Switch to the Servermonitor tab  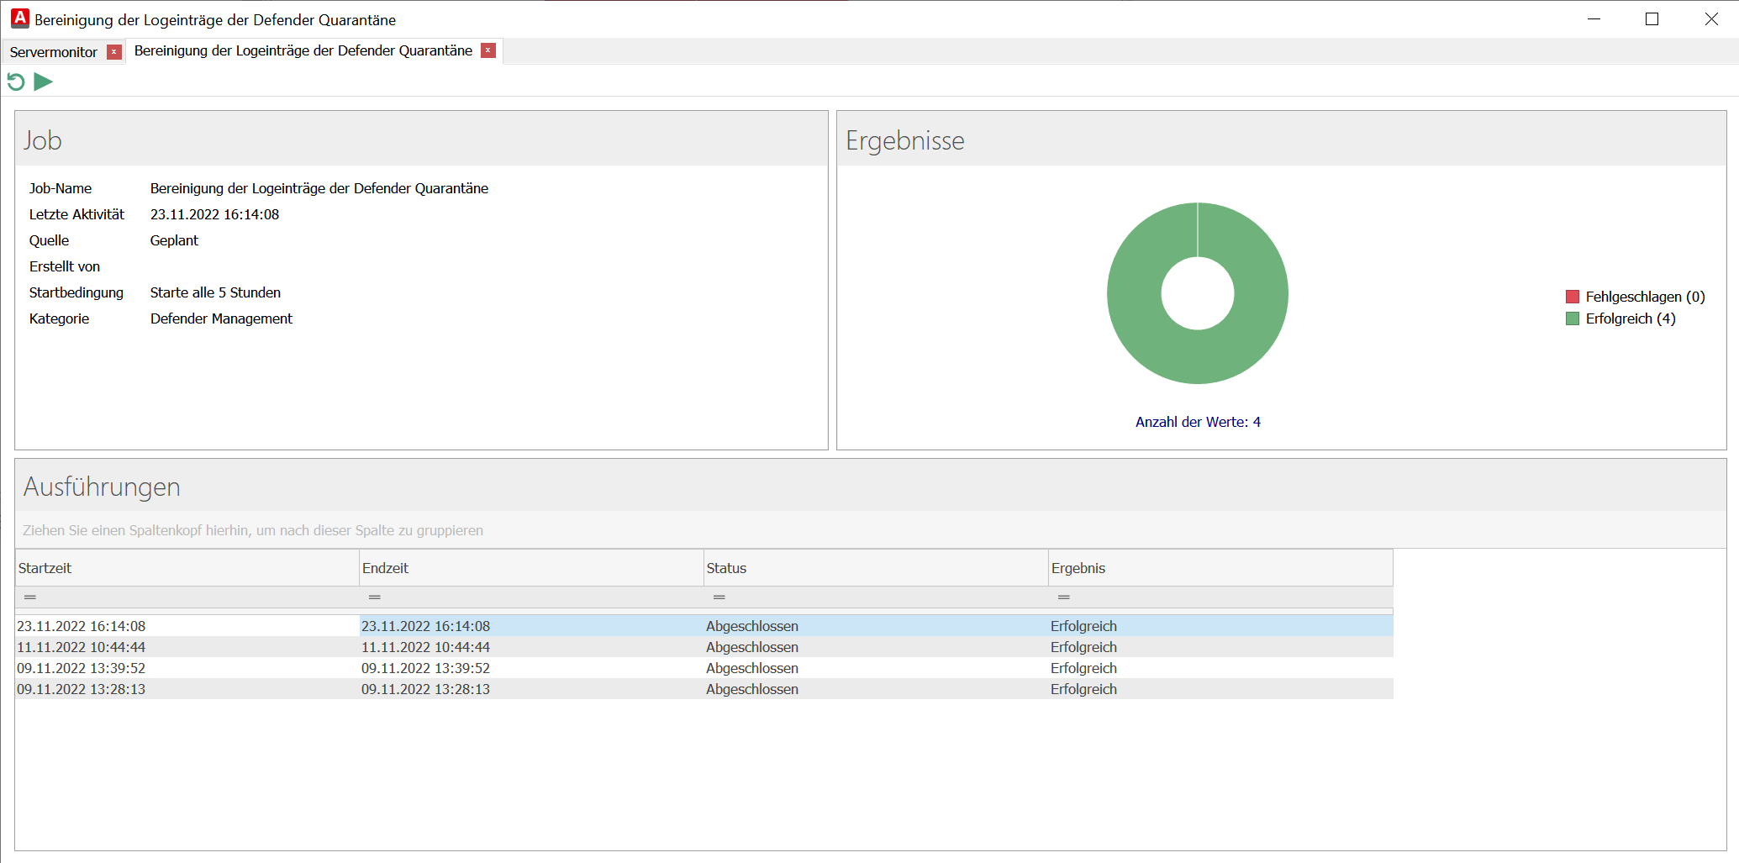(54, 52)
